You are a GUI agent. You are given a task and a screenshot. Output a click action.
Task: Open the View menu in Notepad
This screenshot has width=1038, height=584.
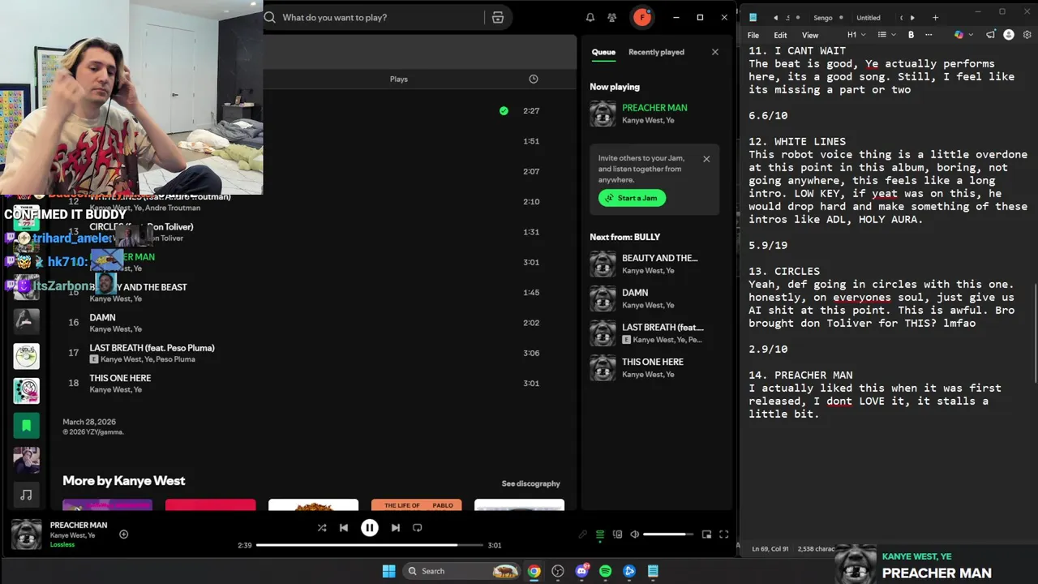[x=810, y=35]
